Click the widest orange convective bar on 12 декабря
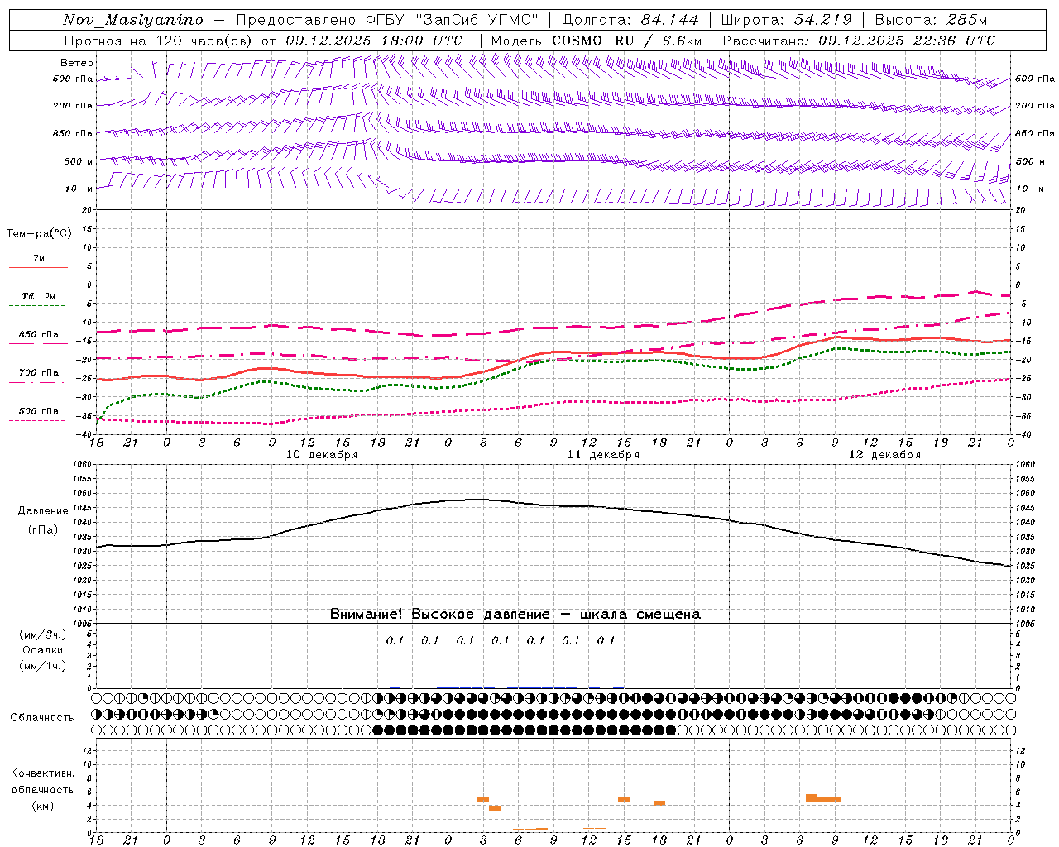1059x847 pixels. pos(823,798)
